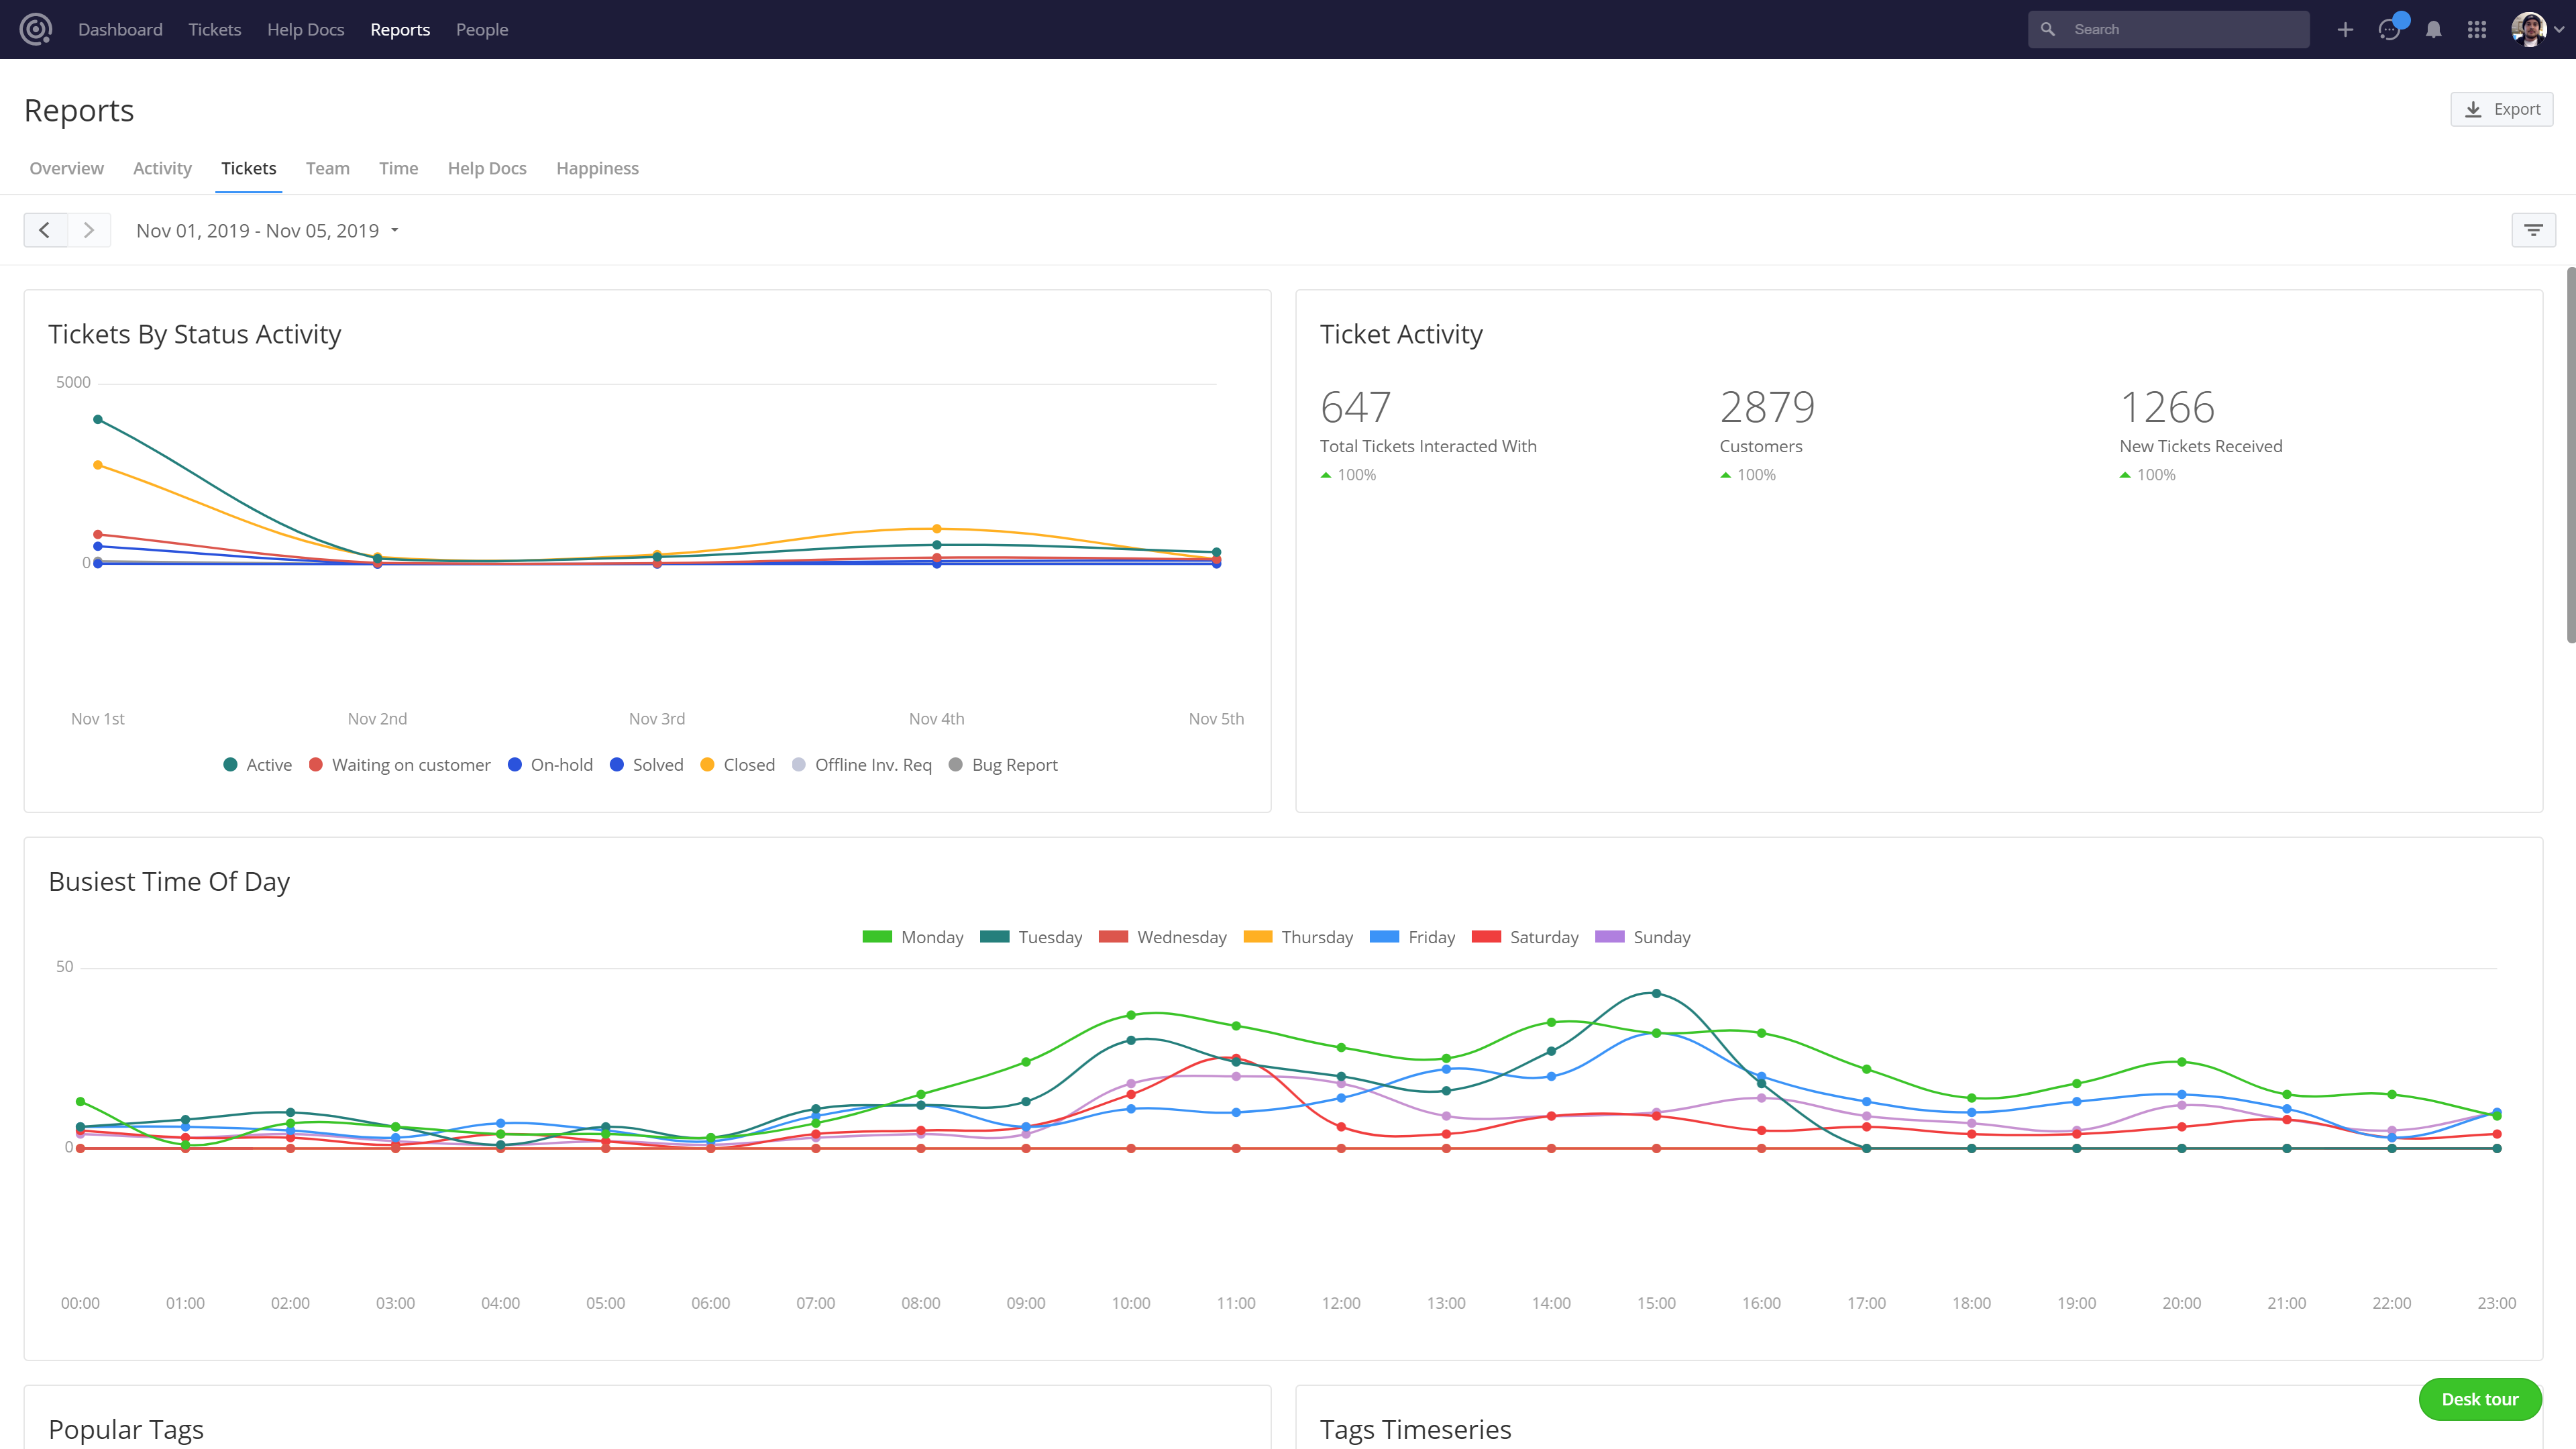
Task: Open the plus create-new icon
Action: click(2345, 30)
